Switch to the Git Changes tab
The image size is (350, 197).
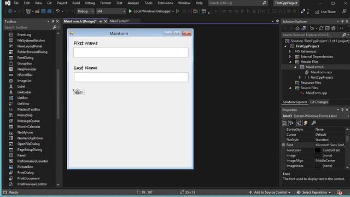coord(319,102)
